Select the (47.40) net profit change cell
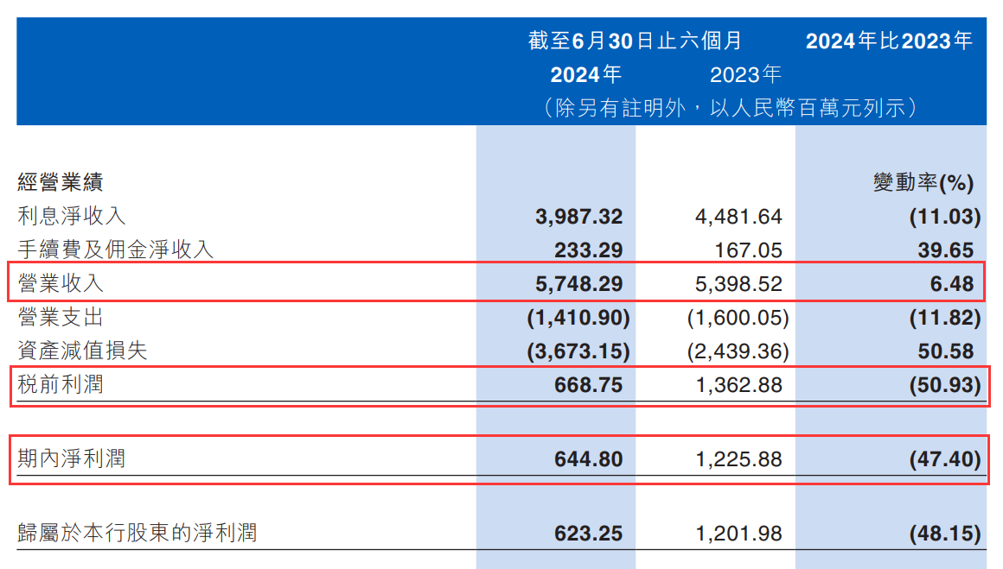 point(944,459)
